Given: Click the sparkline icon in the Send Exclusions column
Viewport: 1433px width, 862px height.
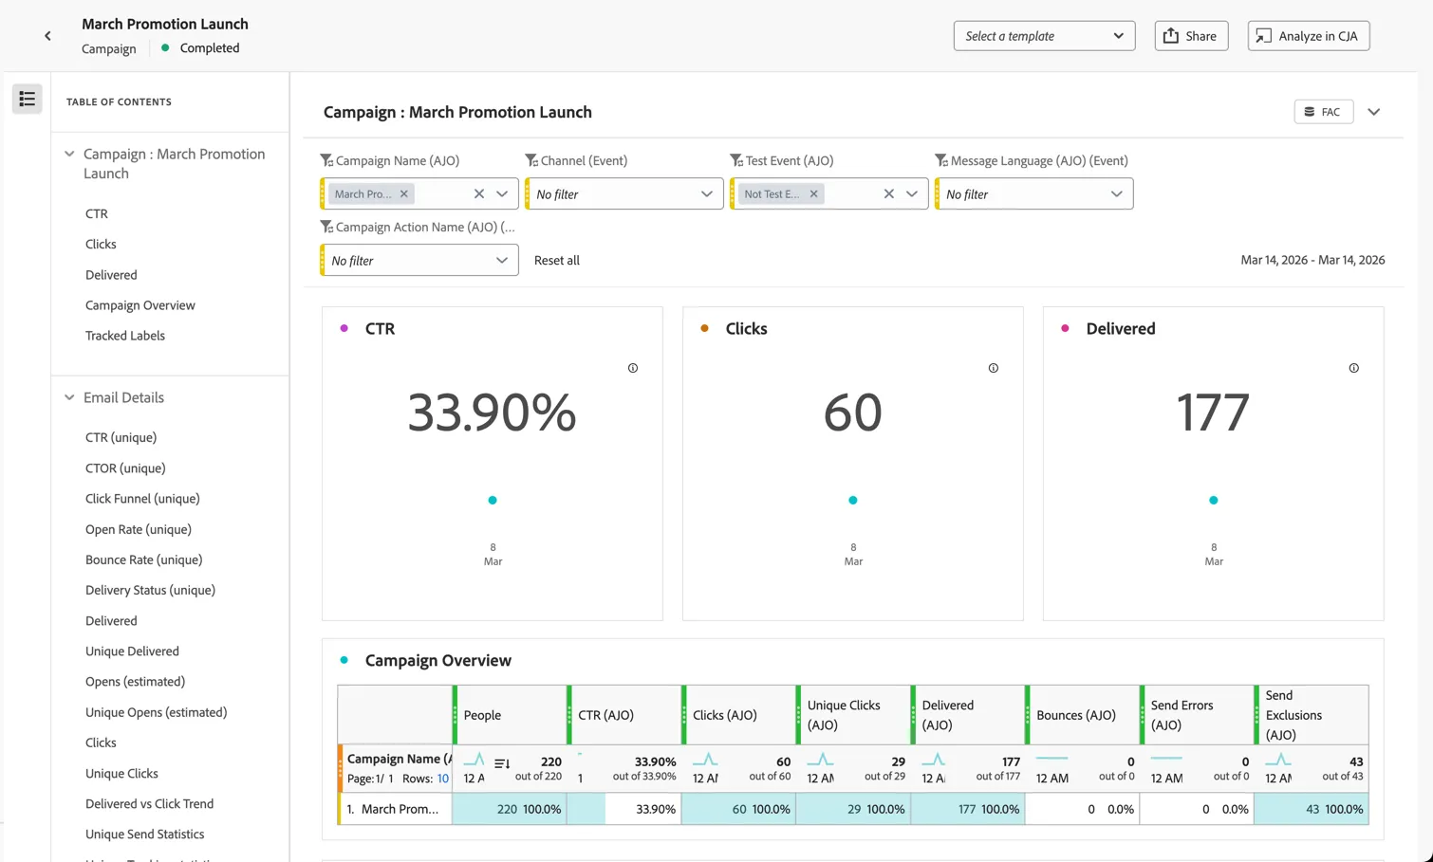Looking at the screenshot, I should [1278, 760].
